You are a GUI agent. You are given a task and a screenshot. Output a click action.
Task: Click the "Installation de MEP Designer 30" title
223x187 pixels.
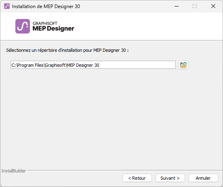46,6
